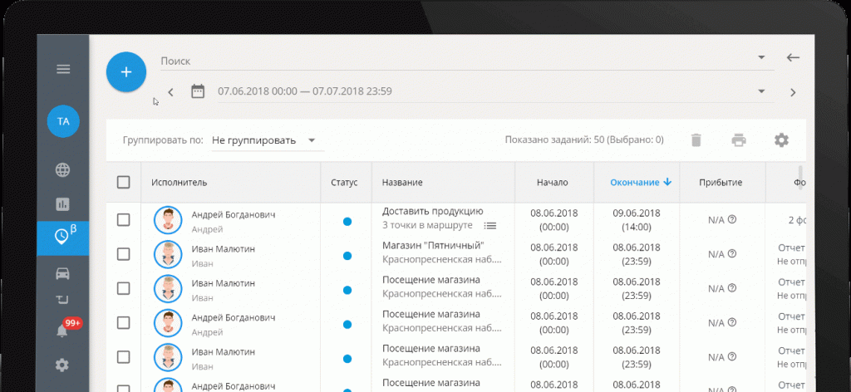Sort by the Название column header
The width and height of the screenshot is (851, 392).
click(x=402, y=183)
